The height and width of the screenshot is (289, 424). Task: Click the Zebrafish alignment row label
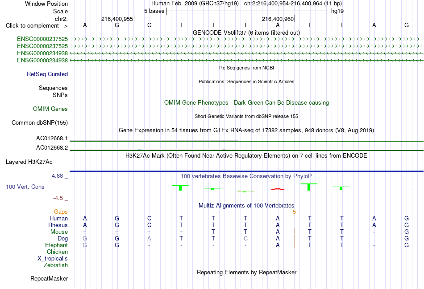tap(56, 265)
